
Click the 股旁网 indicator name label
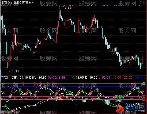(5, 78)
